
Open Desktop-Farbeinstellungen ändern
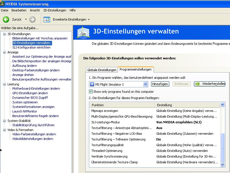point(36,70)
